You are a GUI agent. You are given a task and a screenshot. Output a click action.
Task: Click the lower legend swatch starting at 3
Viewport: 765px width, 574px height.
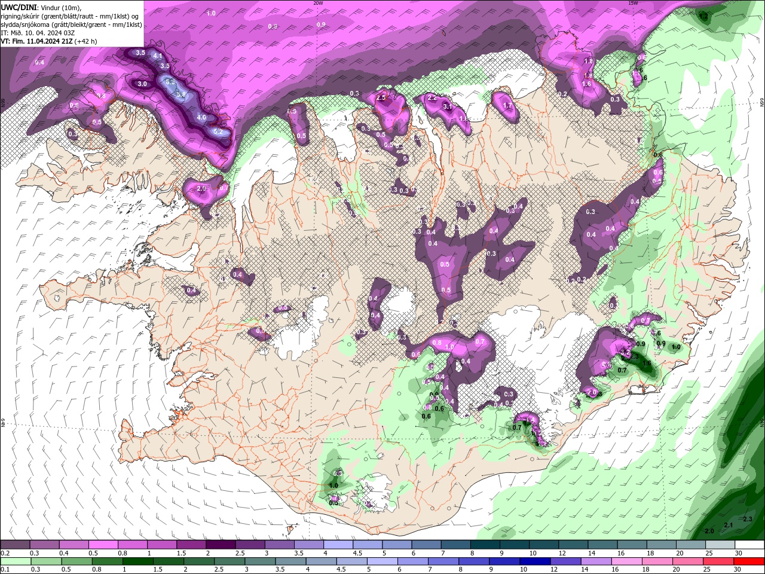[260, 561]
